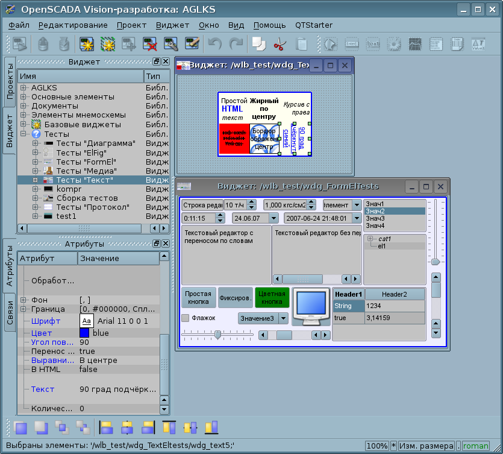Click the Copy icon next to scissors

258,44
